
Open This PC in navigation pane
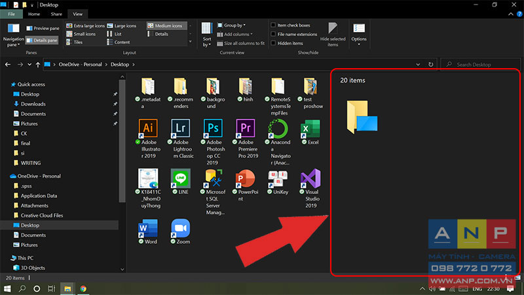(x=22, y=258)
